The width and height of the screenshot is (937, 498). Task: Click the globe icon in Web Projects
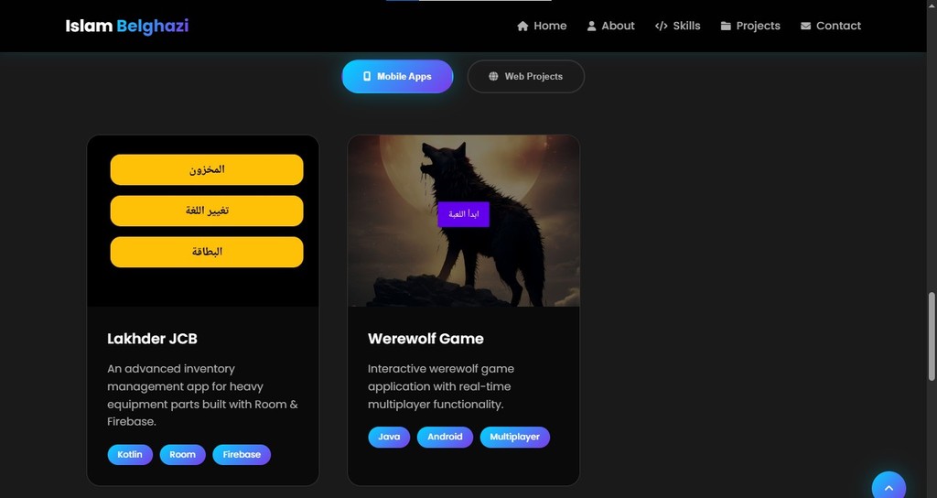[x=493, y=76]
